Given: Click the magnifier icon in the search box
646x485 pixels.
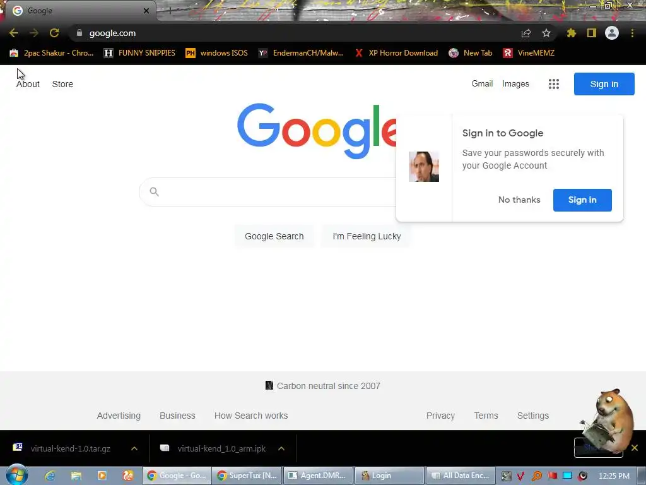Looking at the screenshot, I should (x=154, y=192).
